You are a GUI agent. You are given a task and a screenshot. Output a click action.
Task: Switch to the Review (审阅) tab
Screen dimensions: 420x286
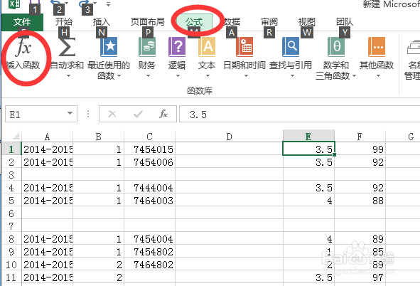(x=269, y=22)
